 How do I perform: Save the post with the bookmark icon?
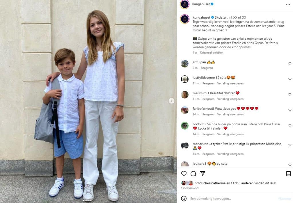click(x=288, y=174)
